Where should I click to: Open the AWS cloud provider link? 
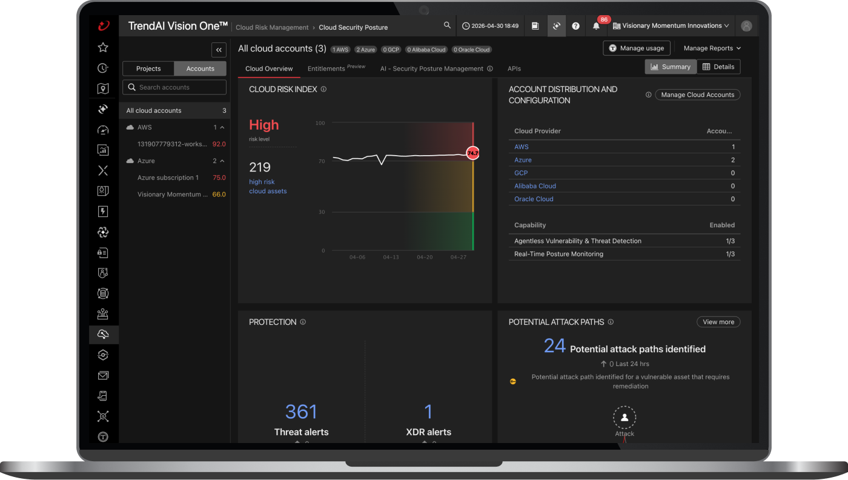coord(522,147)
